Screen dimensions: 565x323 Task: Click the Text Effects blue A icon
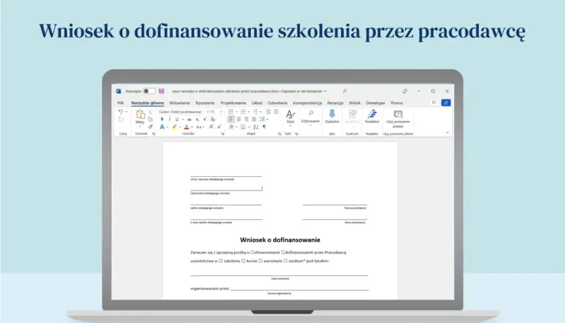(x=162, y=127)
